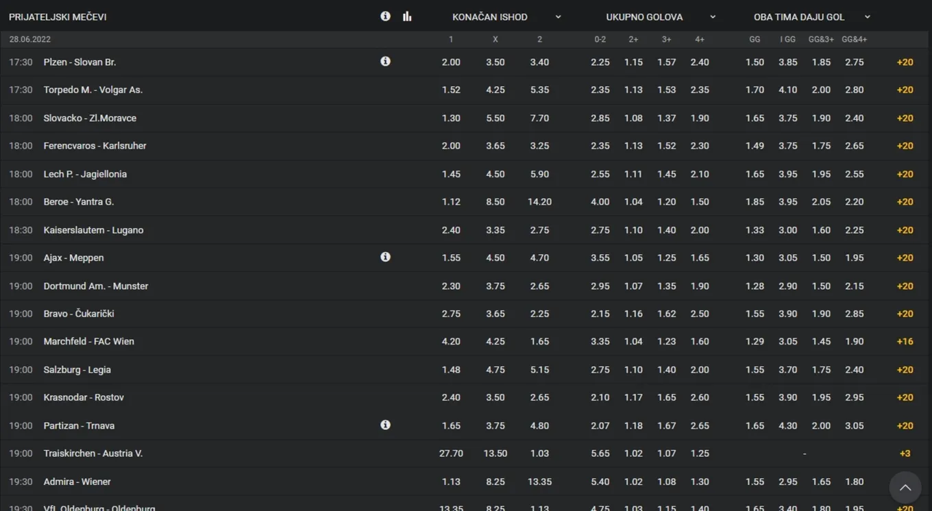Click the 28.06.2022 date label
This screenshot has height=511, width=932.
pos(30,40)
